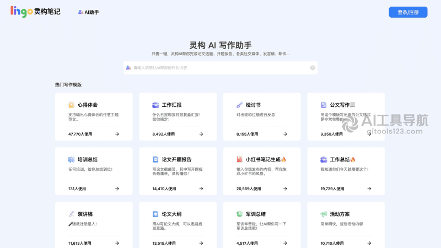Click the 心得体会 template icon

[x=71, y=105]
